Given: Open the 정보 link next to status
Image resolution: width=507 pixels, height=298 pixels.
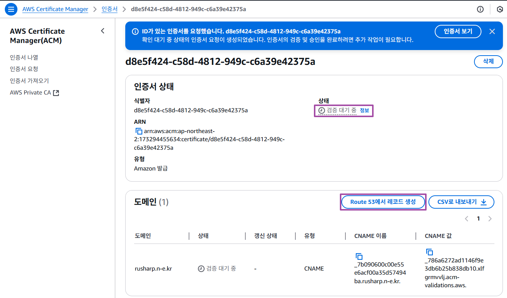Looking at the screenshot, I should [x=364, y=110].
